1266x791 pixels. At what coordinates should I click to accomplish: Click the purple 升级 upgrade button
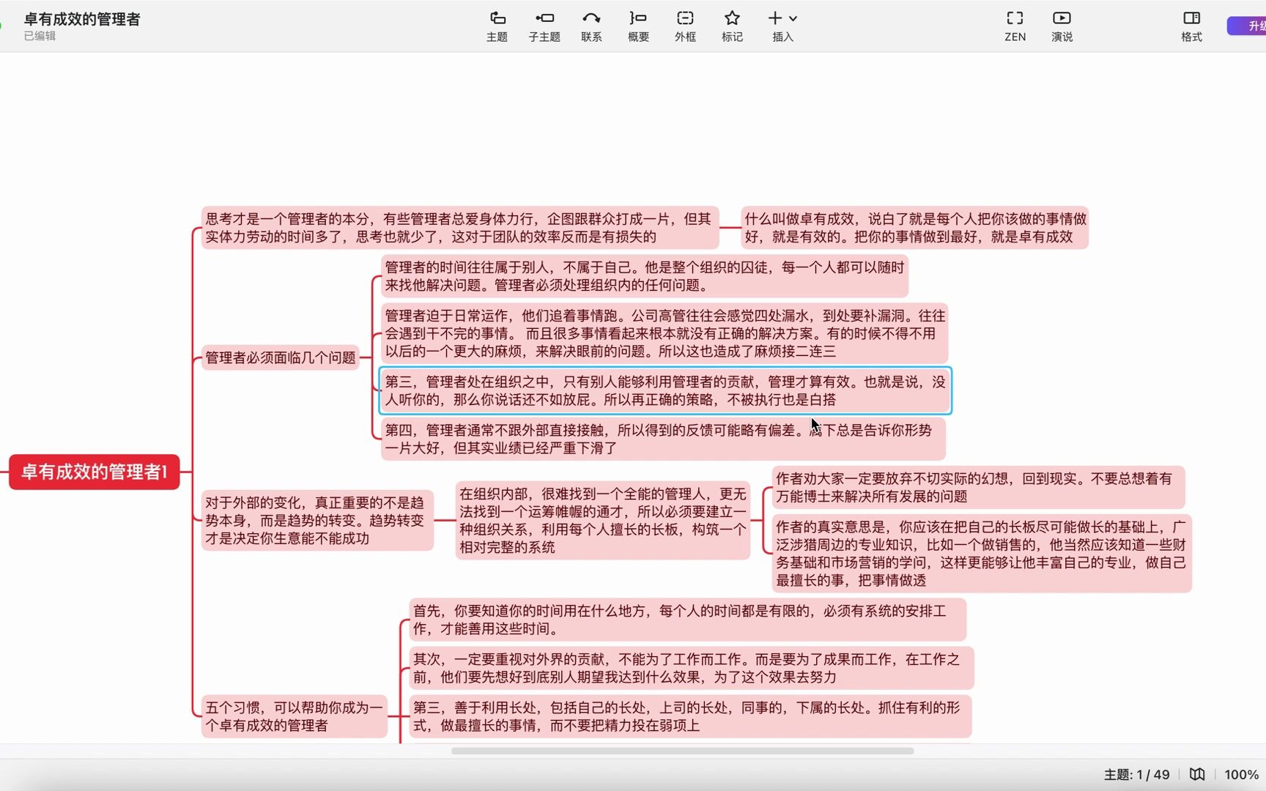(x=1248, y=26)
